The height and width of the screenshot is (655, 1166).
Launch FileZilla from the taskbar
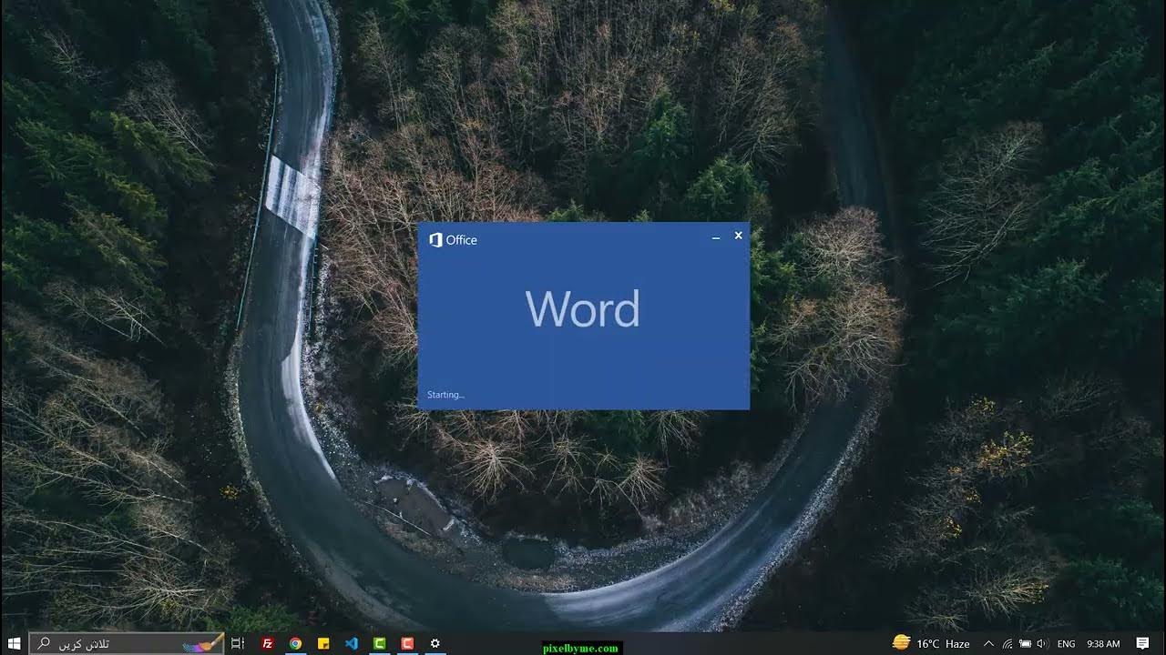[x=268, y=643]
